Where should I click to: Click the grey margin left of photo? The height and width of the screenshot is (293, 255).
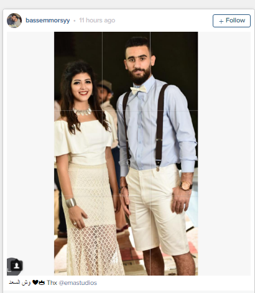click(x=30, y=145)
